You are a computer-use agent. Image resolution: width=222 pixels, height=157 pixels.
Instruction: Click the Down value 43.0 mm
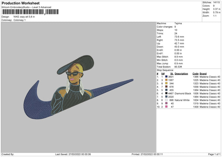tap(179, 47)
